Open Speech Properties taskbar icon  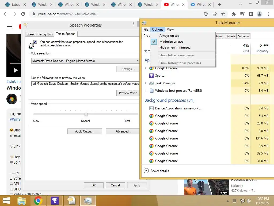click(71, 201)
